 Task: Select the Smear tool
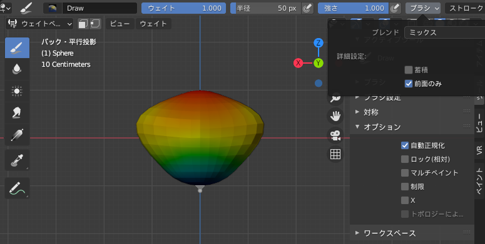click(x=17, y=113)
